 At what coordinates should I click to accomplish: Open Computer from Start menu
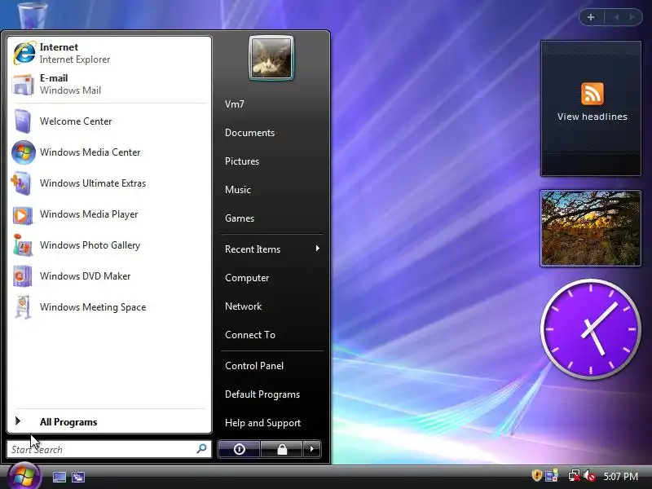tap(247, 278)
